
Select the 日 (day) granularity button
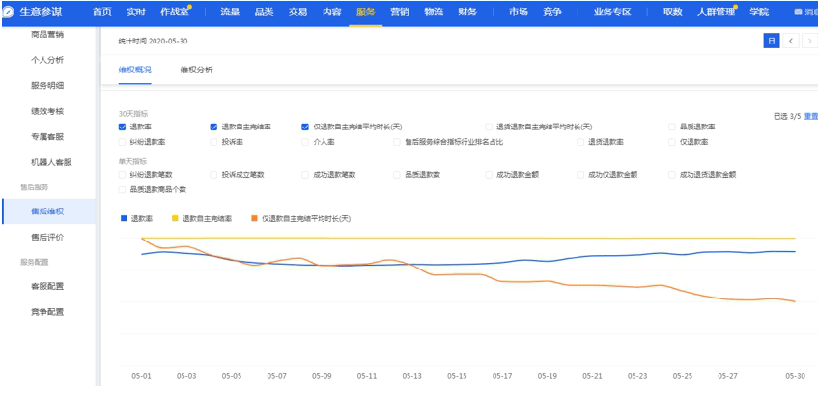pyautogui.click(x=771, y=41)
